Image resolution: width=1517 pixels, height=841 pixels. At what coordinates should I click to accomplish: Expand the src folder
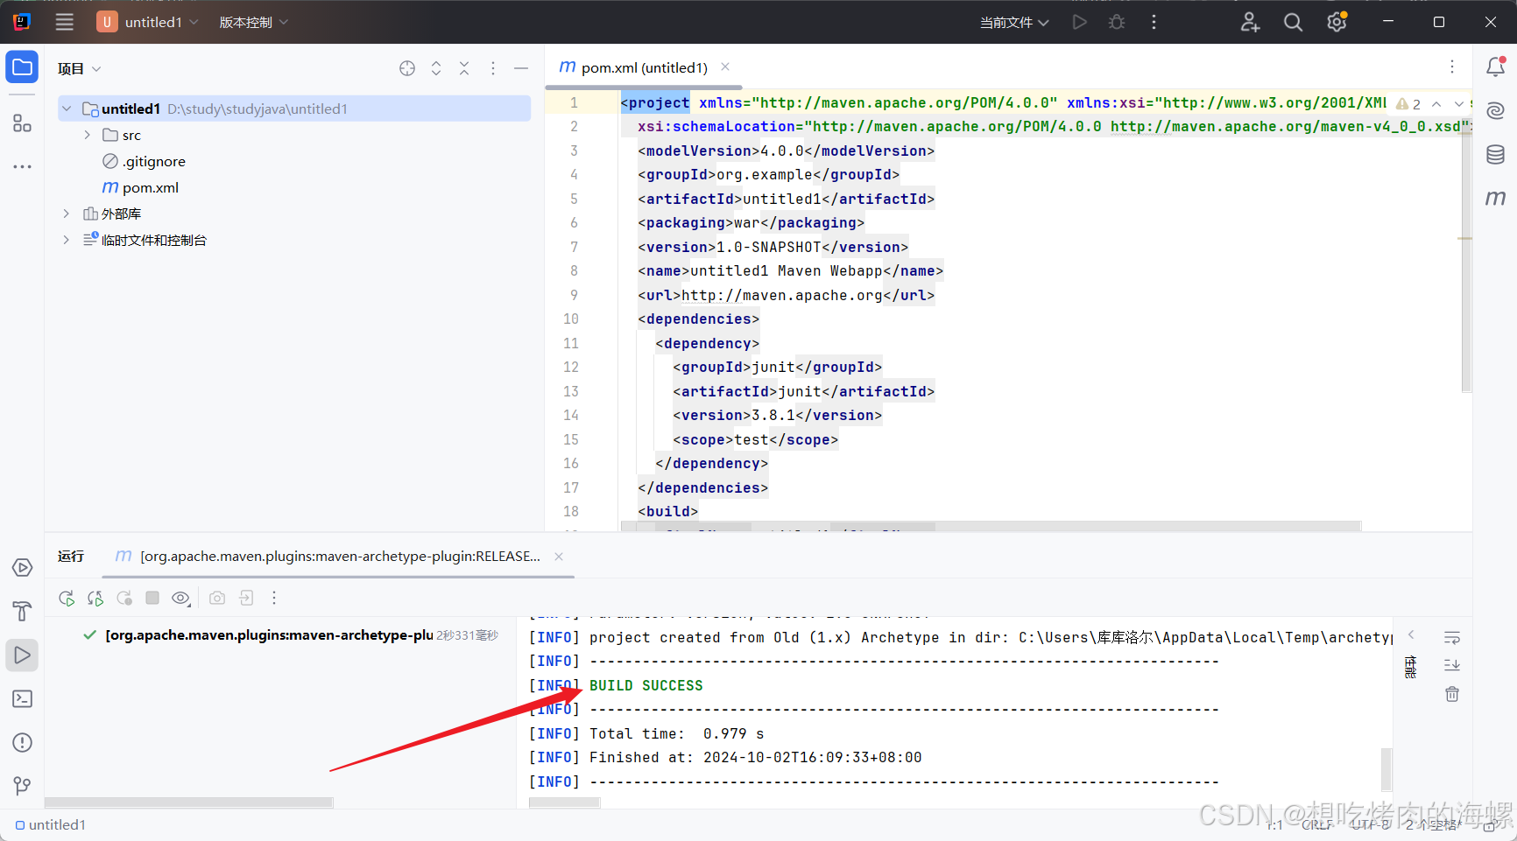(87, 135)
